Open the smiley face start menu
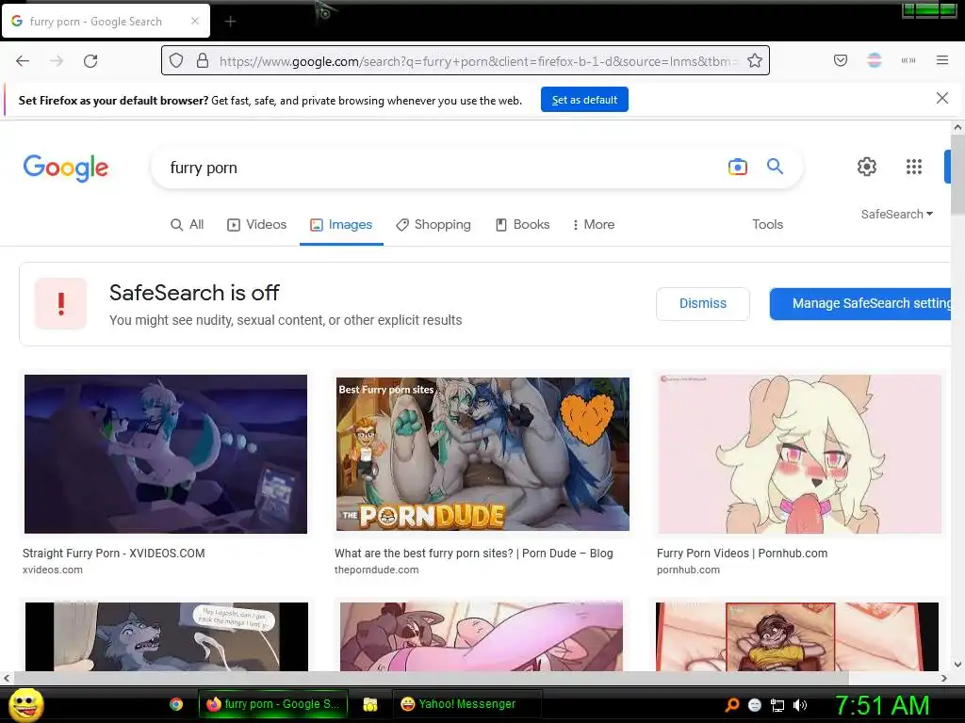This screenshot has height=723, width=965. (26, 705)
